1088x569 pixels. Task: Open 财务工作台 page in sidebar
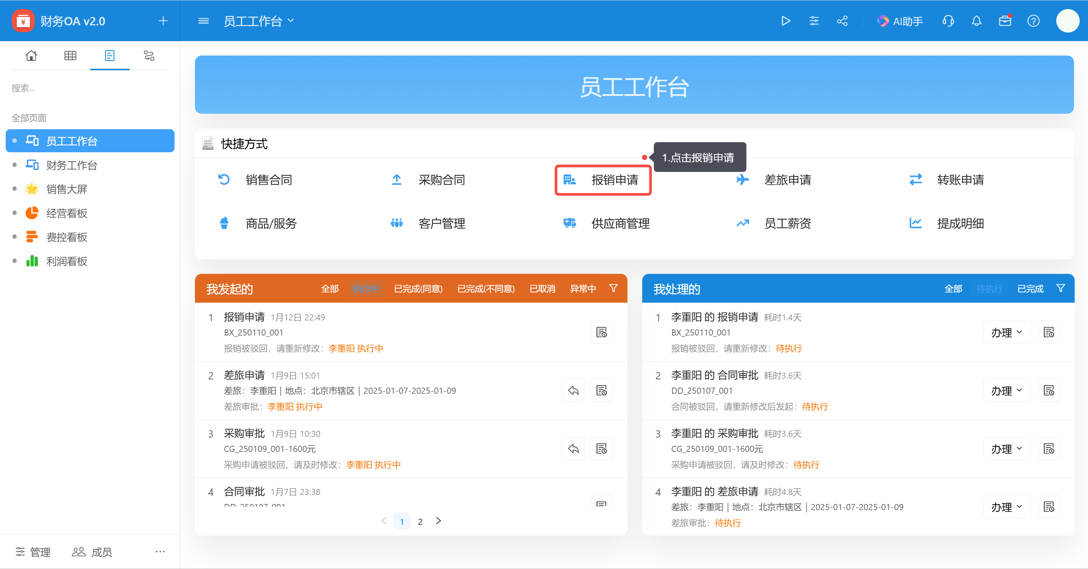tap(90, 165)
